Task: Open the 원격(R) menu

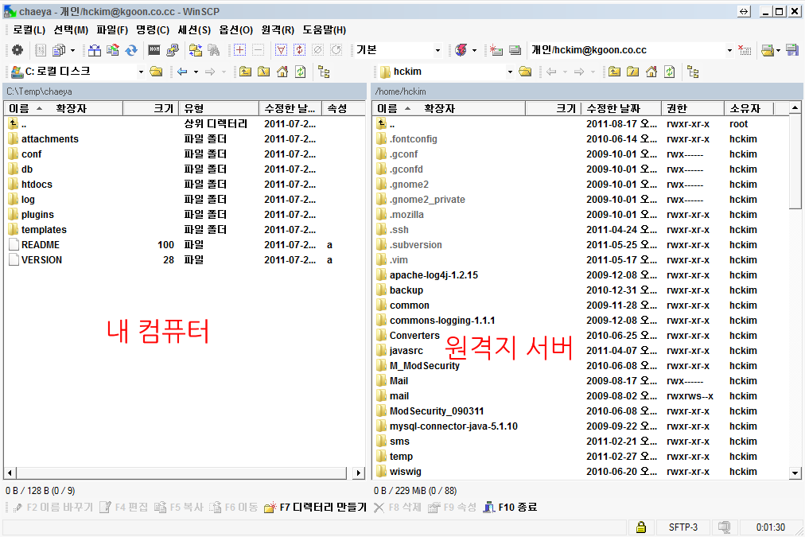Action: (278, 29)
